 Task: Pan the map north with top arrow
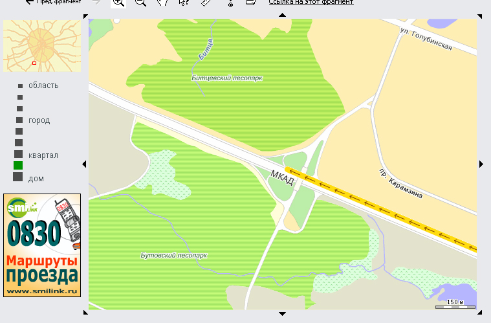coord(283,15)
